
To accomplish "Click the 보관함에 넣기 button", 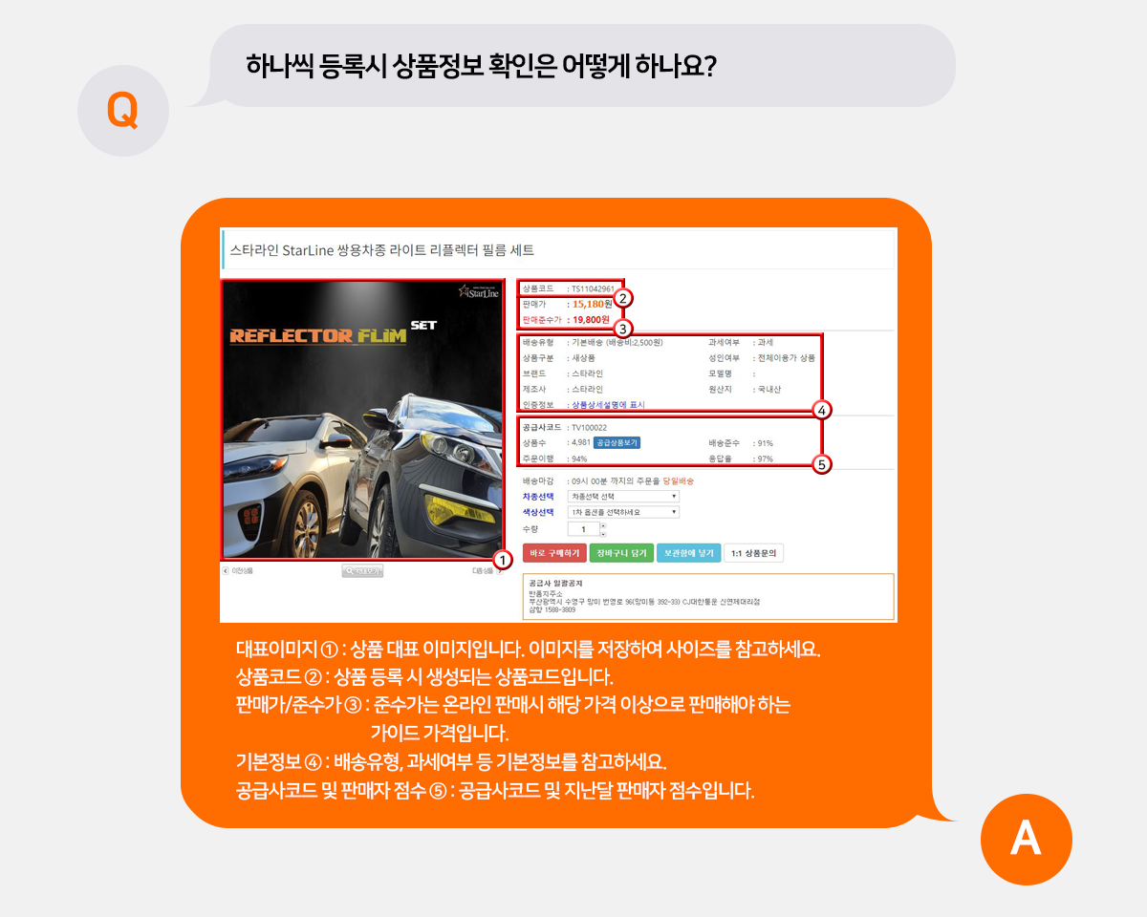I will [x=689, y=553].
